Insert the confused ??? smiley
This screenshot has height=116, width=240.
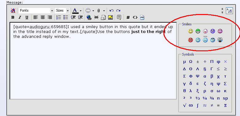tap(205, 39)
